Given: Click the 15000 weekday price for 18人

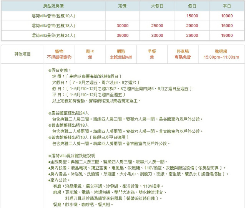Looking at the screenshot, I should click(x=227, y=26).
